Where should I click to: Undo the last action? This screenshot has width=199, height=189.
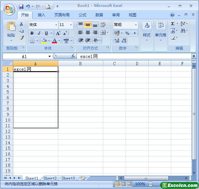tap(28, 6)
